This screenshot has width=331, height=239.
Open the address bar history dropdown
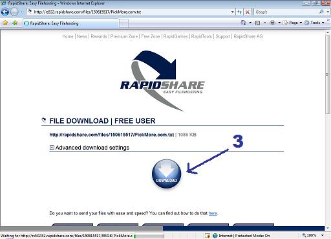coord(232,12)
